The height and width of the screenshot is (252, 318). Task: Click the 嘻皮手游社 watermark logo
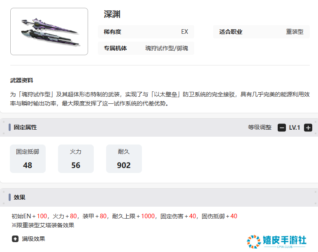(x=276, y=241)
